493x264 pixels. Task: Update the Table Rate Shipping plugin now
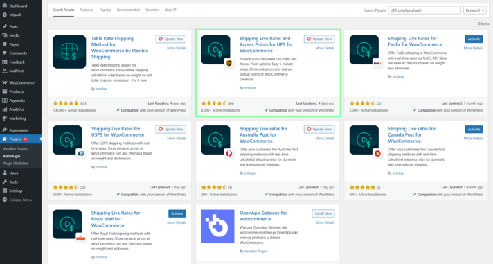[x=171, y=39]
